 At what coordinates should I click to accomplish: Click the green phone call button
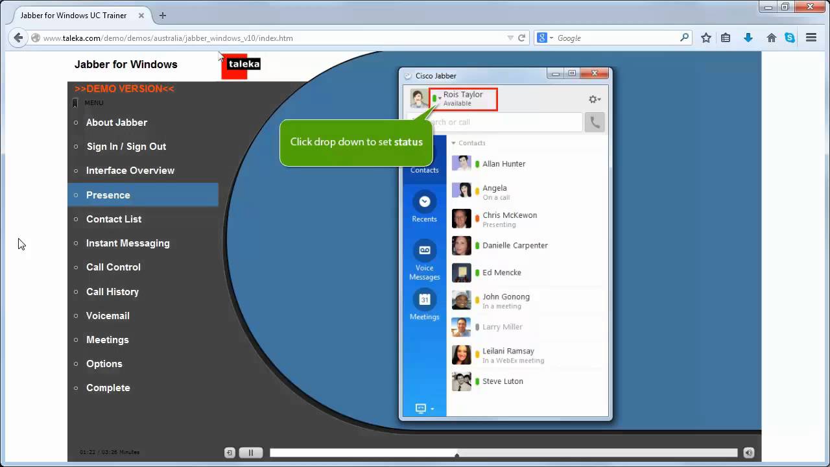595,122
